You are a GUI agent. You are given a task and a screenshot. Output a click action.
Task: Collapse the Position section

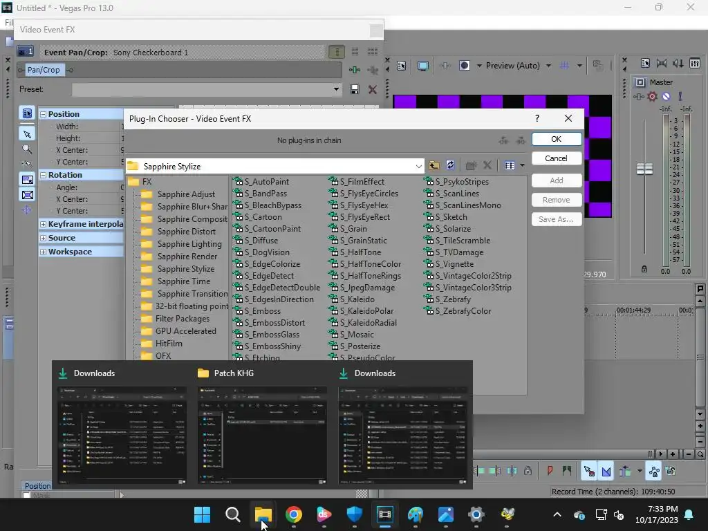click(x=44, y=114)
